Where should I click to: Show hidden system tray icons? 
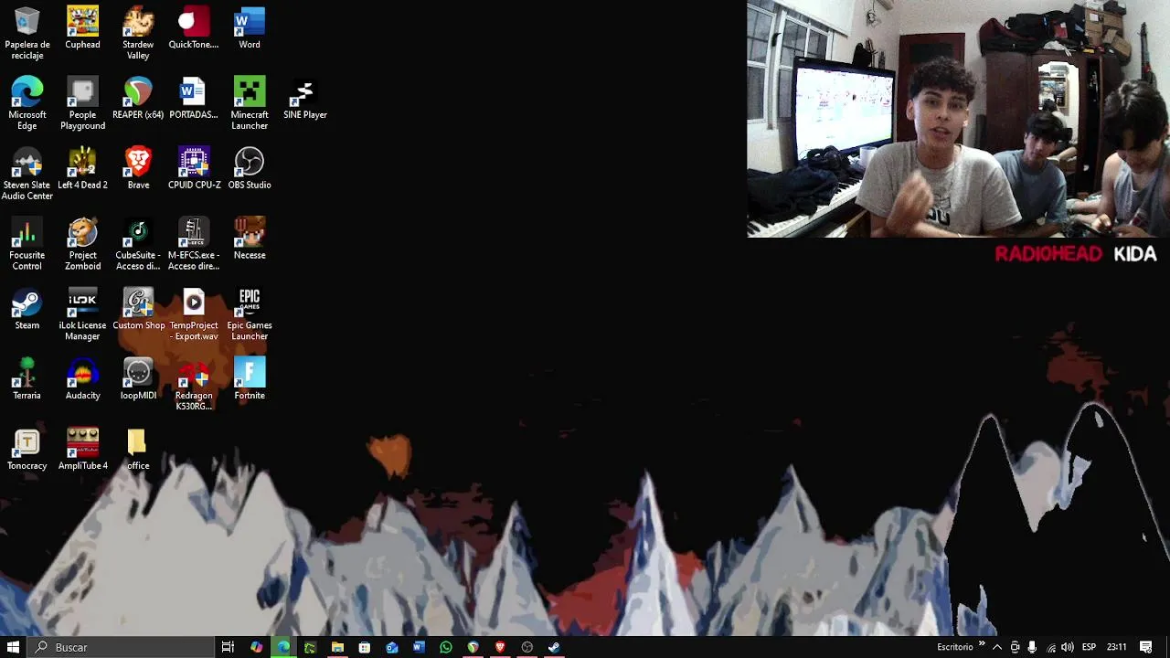coord(997,647)
